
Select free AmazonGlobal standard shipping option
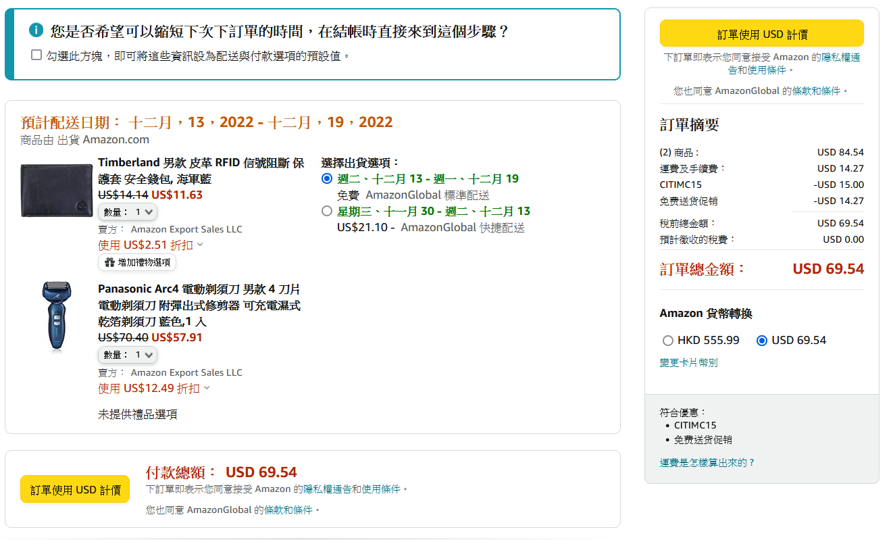(327, 178)
